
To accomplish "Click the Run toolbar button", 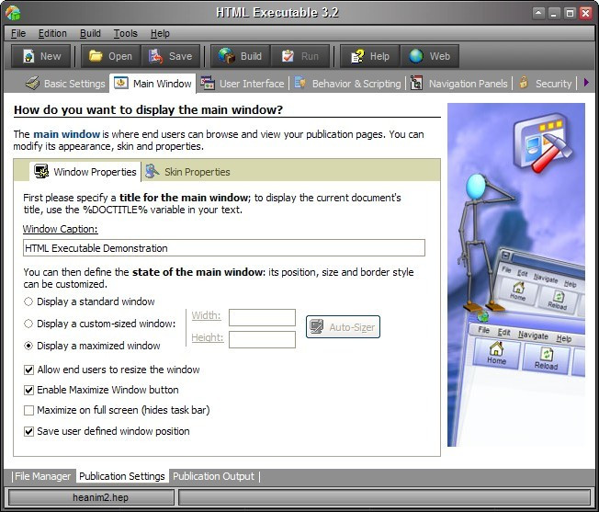I will (x=300, y=56).
